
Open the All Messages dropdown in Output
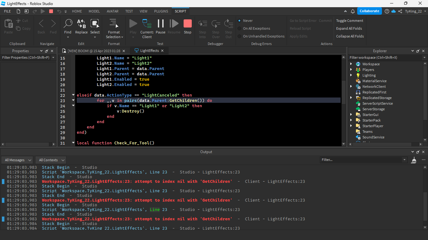pos(17,160)
